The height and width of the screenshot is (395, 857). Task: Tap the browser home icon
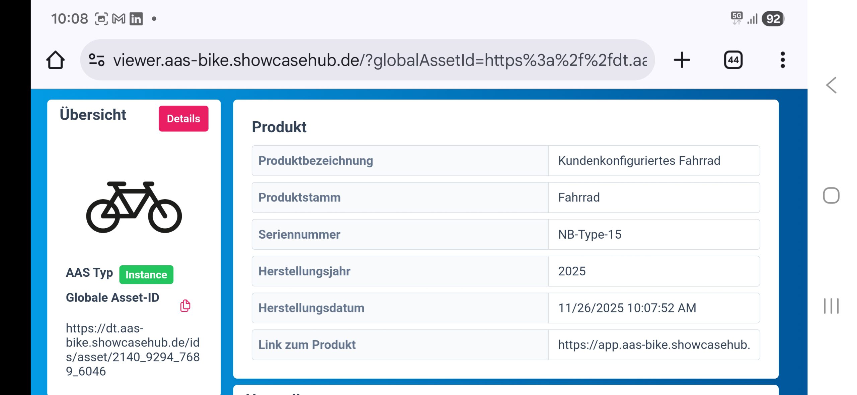(56, 60)
